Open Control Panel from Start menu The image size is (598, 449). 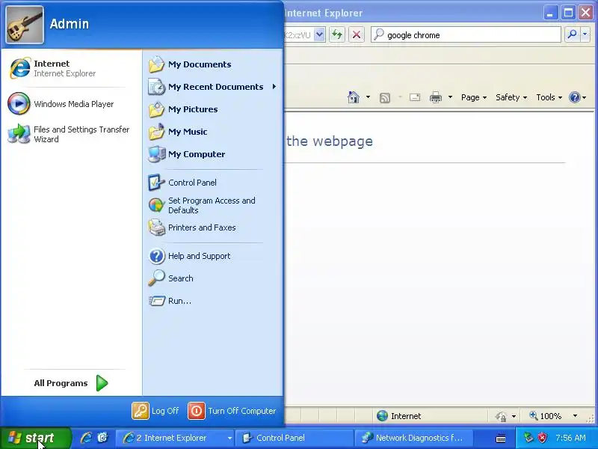tap(212, 183)
